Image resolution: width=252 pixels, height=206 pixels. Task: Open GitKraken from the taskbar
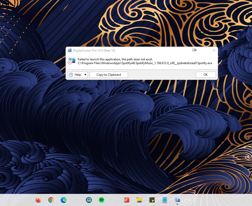pos(89,200)
